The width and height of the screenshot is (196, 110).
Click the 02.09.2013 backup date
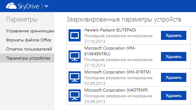(95, 83)
